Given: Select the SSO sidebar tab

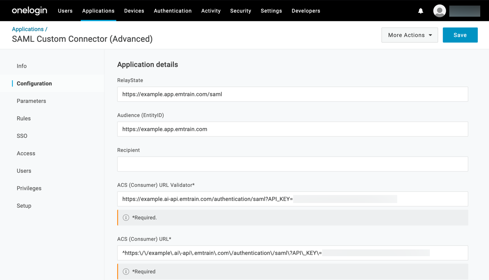Looking at the screenshot, I should point(22,136).
